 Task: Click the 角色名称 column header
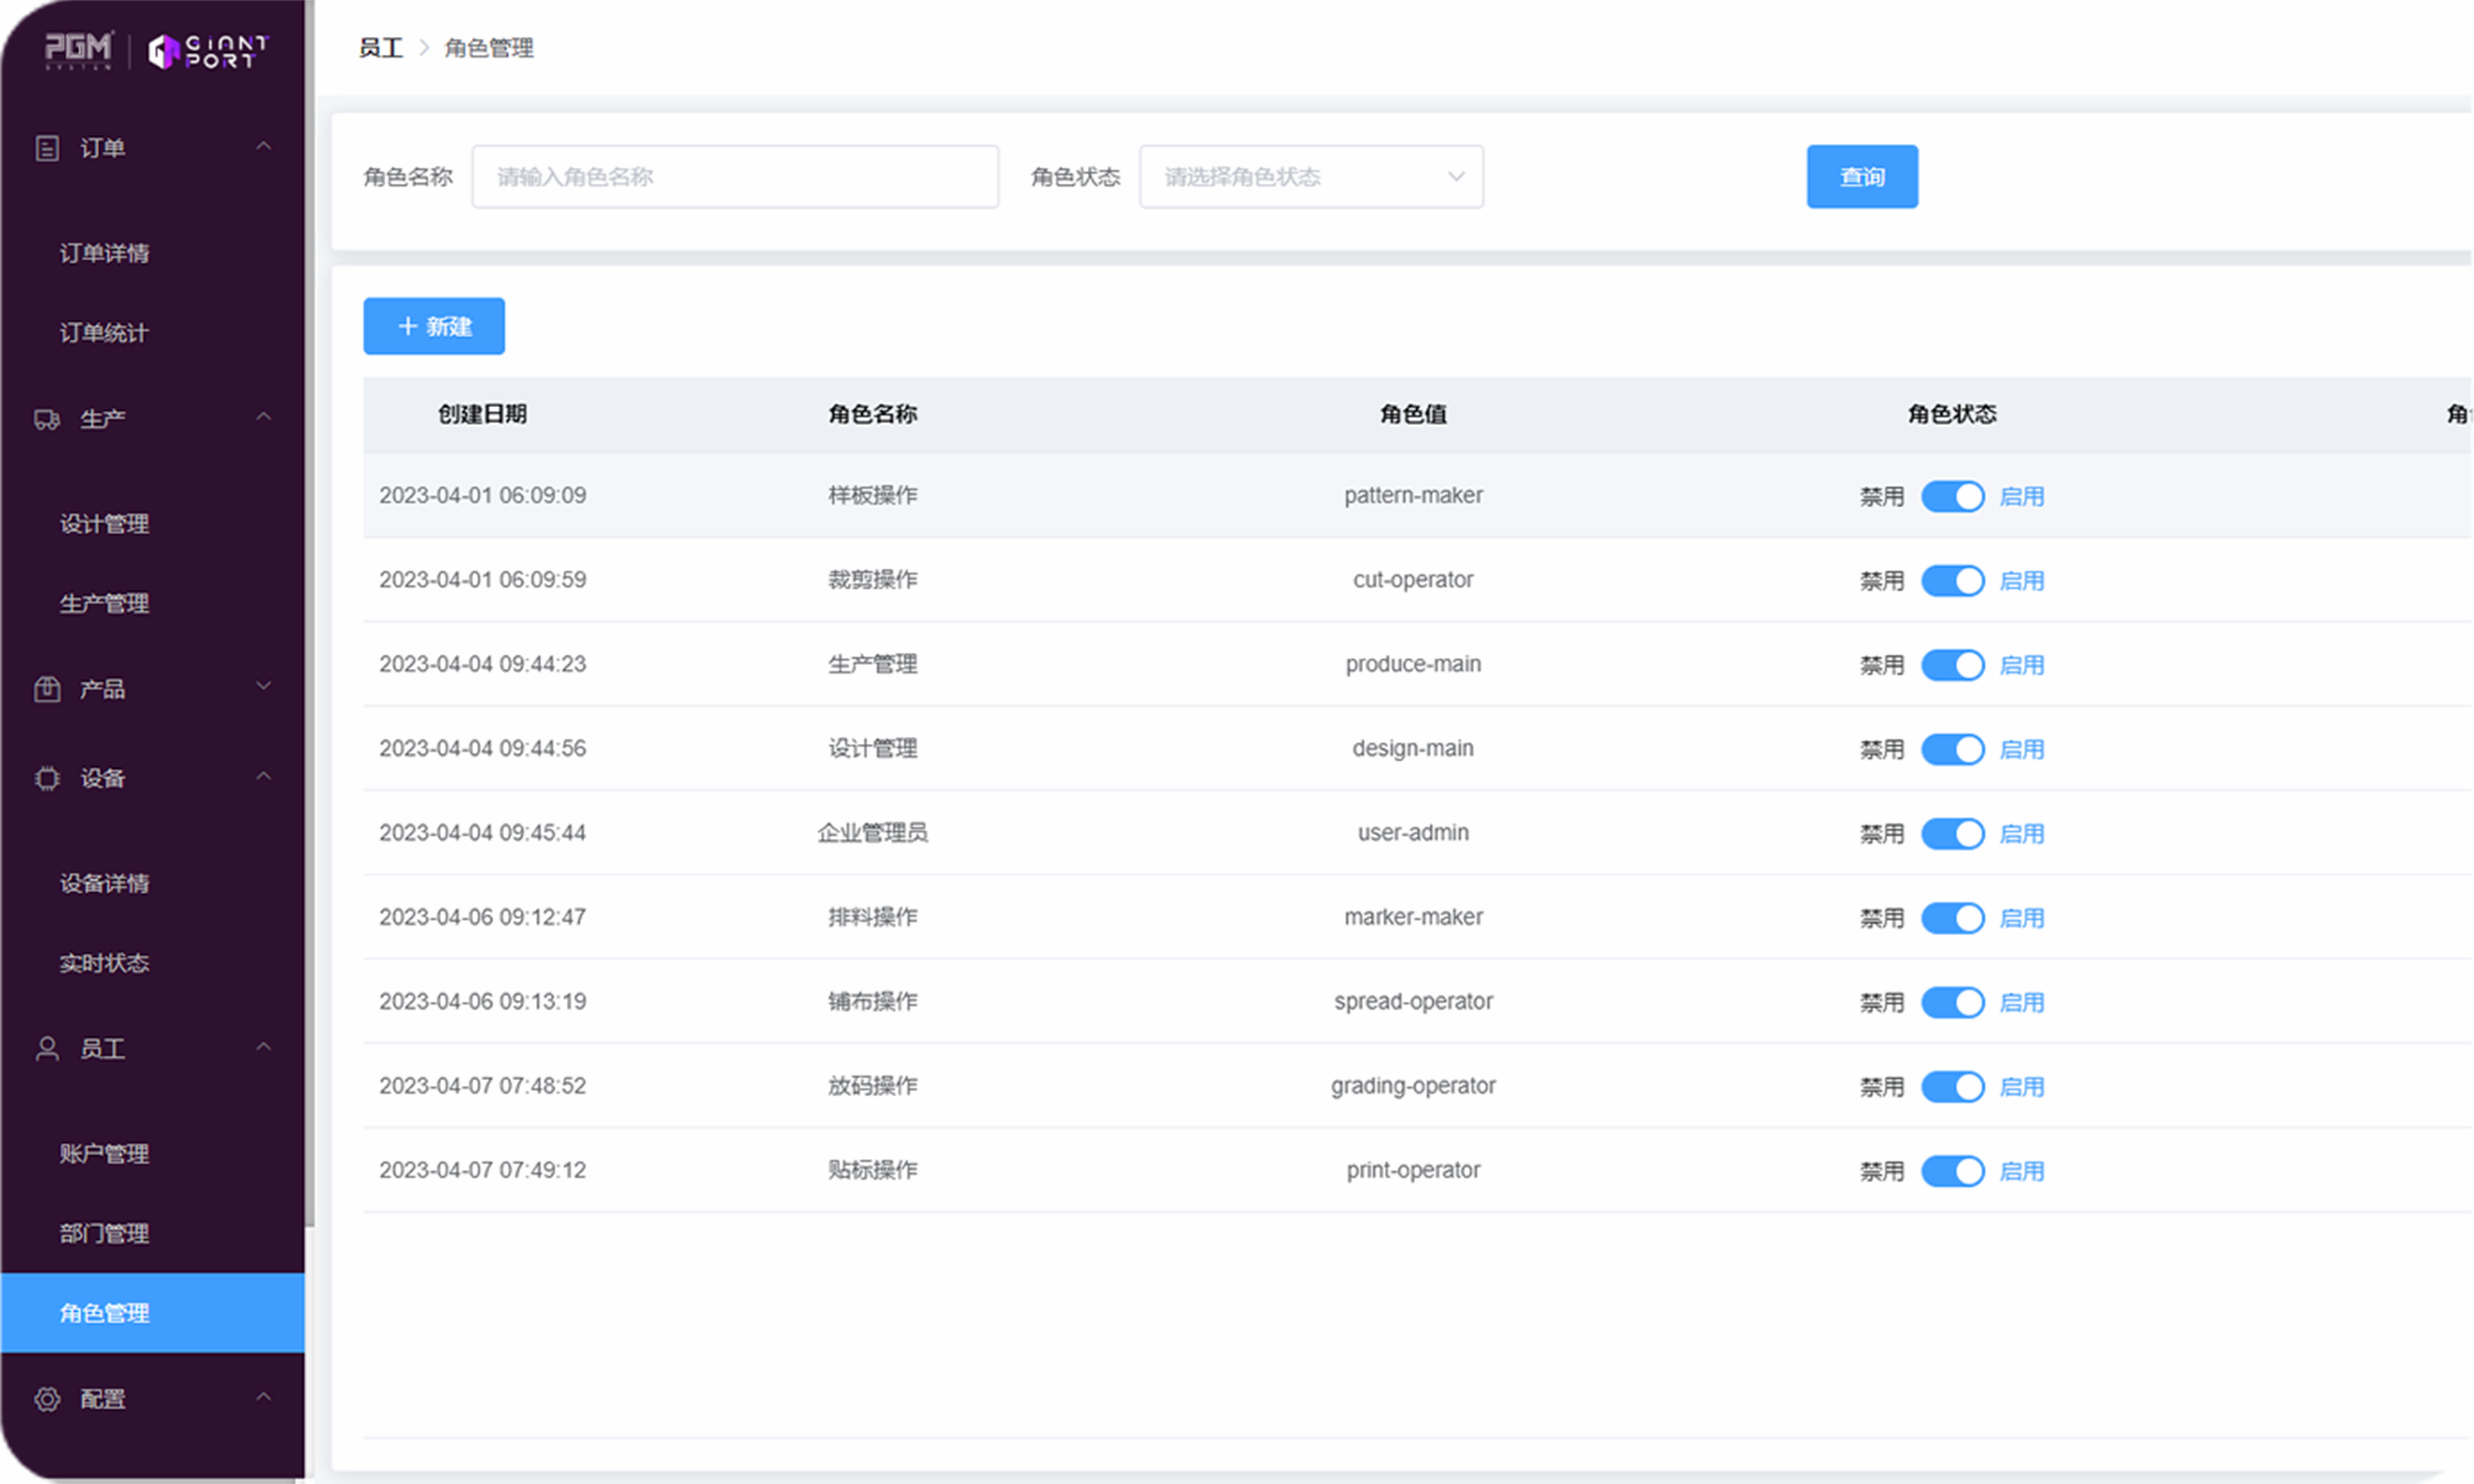click(873, 414)
